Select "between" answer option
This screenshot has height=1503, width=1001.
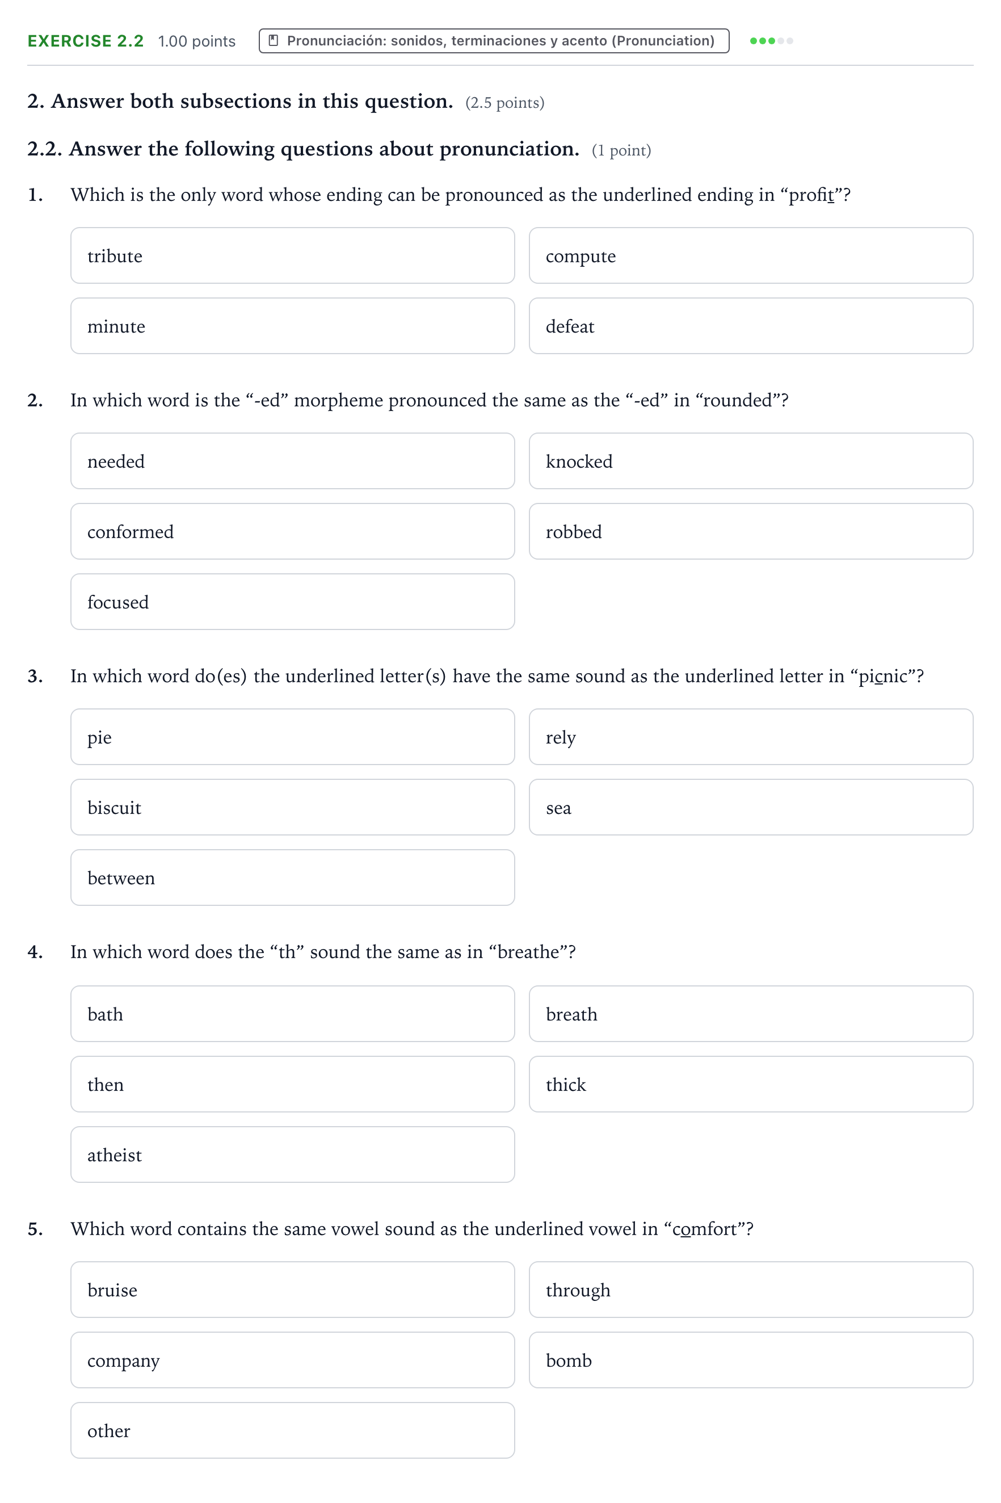pos(292,878)
